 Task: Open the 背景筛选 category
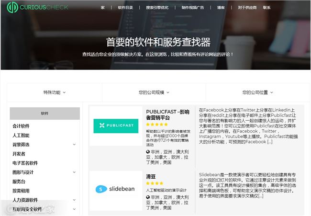[21, 145]
